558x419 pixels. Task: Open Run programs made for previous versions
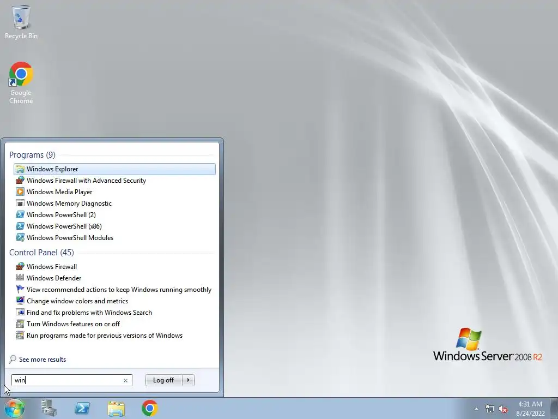tap(114, 335)
